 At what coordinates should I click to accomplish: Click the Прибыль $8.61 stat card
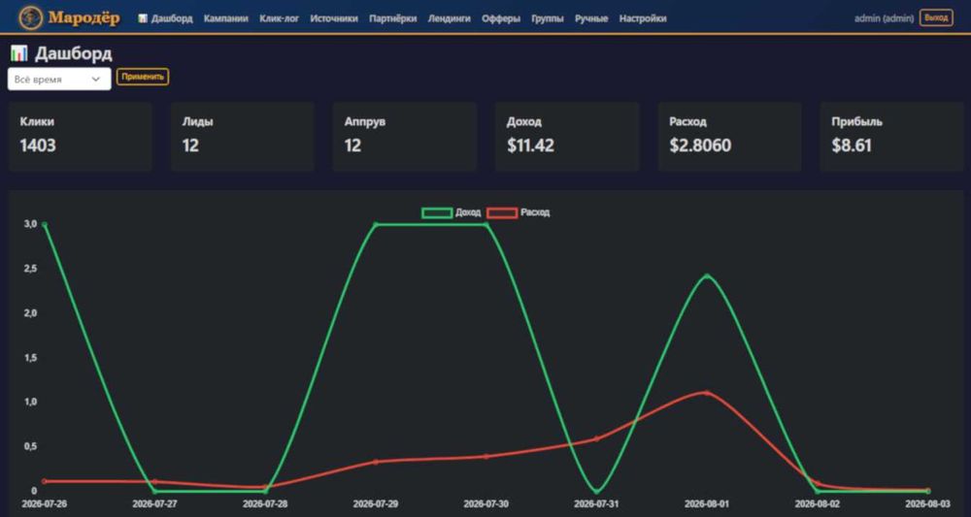(x=891, y=137)
